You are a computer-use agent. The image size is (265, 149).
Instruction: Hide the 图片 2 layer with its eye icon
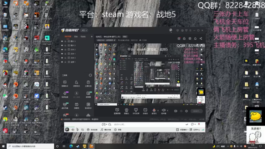[62, 45]
